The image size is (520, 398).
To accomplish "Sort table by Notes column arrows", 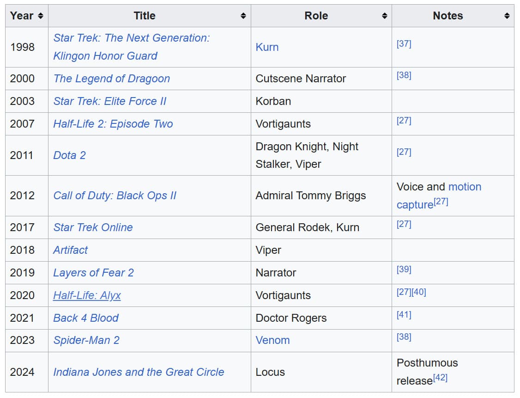I will click(x=507, y=16).
